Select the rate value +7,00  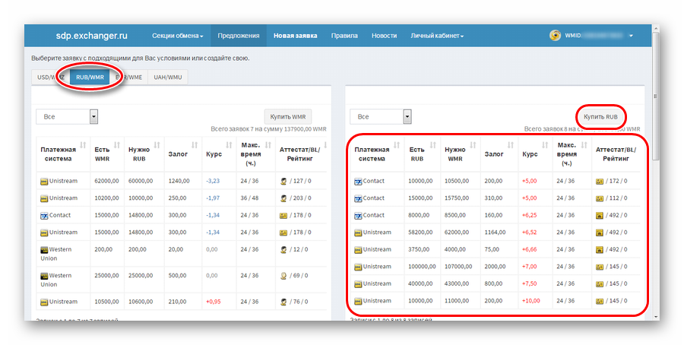tap(530, 267)
